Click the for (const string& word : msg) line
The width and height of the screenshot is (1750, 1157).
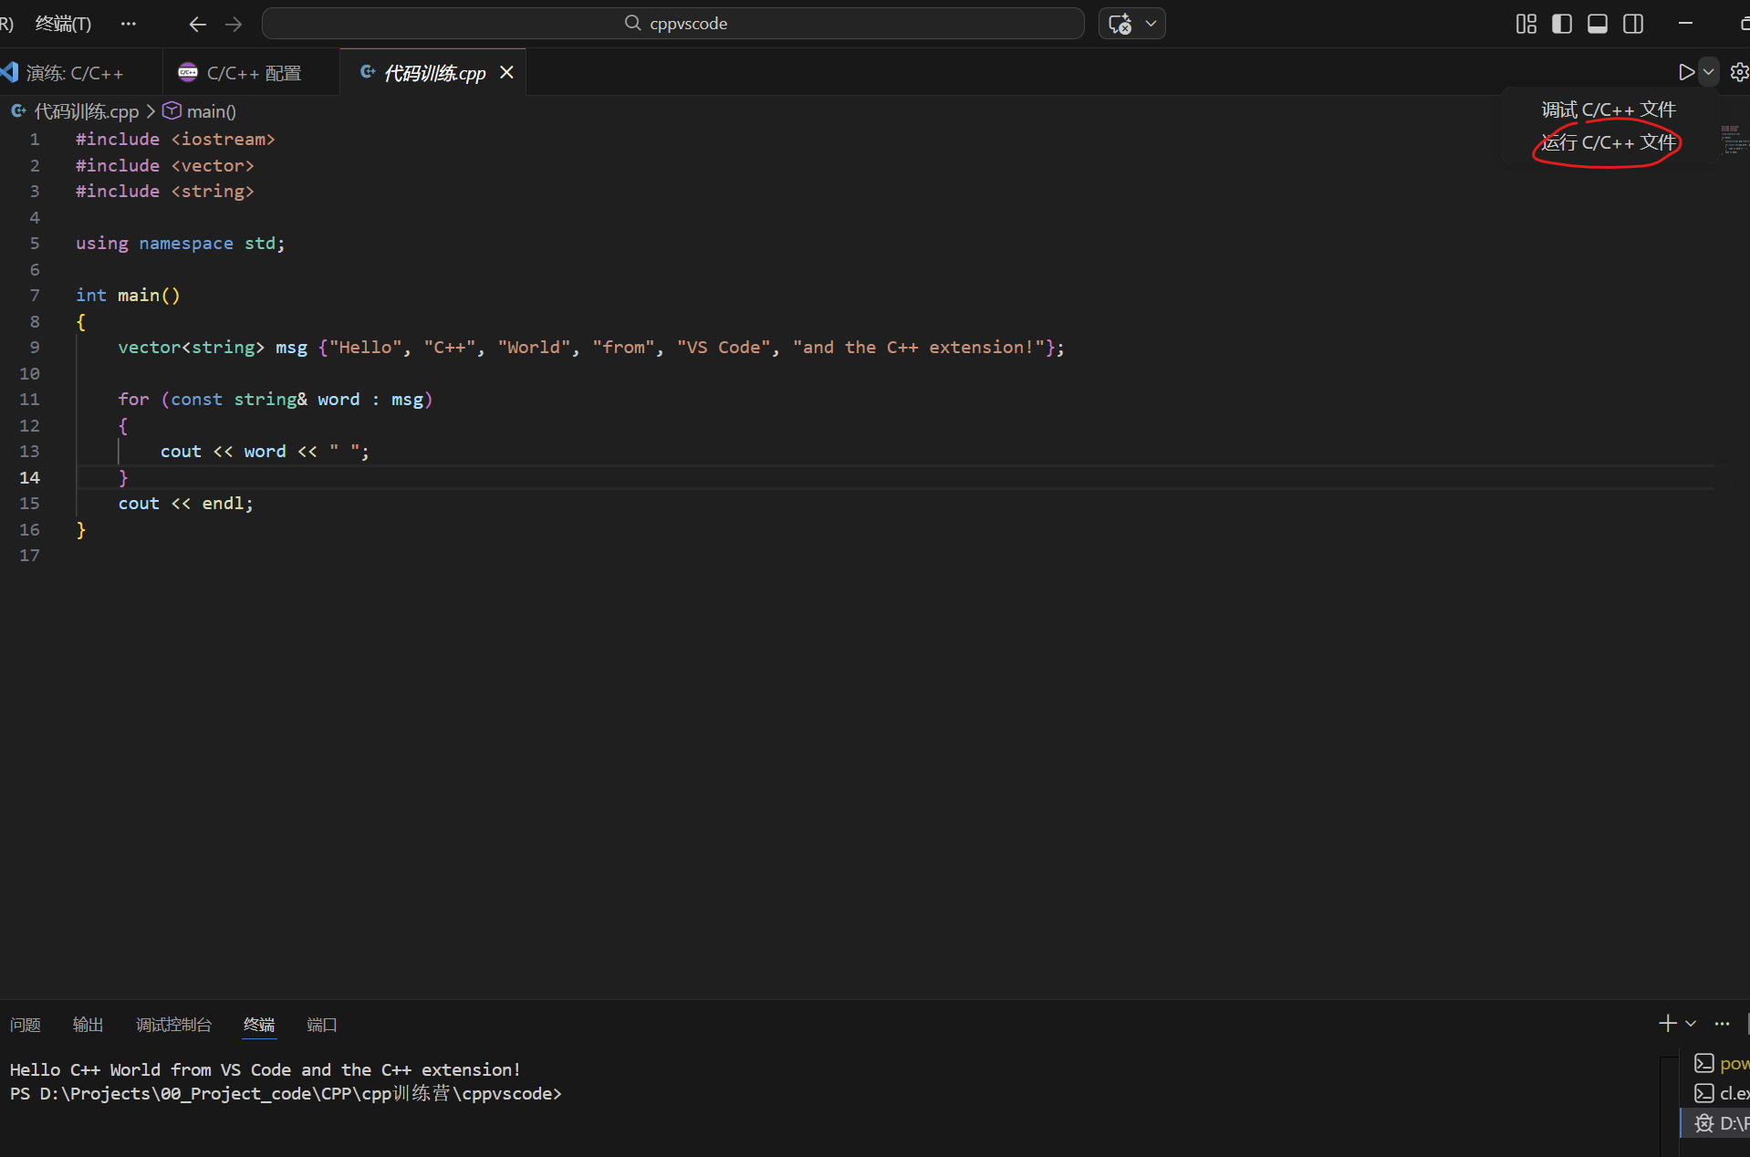pyautogui.click(x=276, y=399)
